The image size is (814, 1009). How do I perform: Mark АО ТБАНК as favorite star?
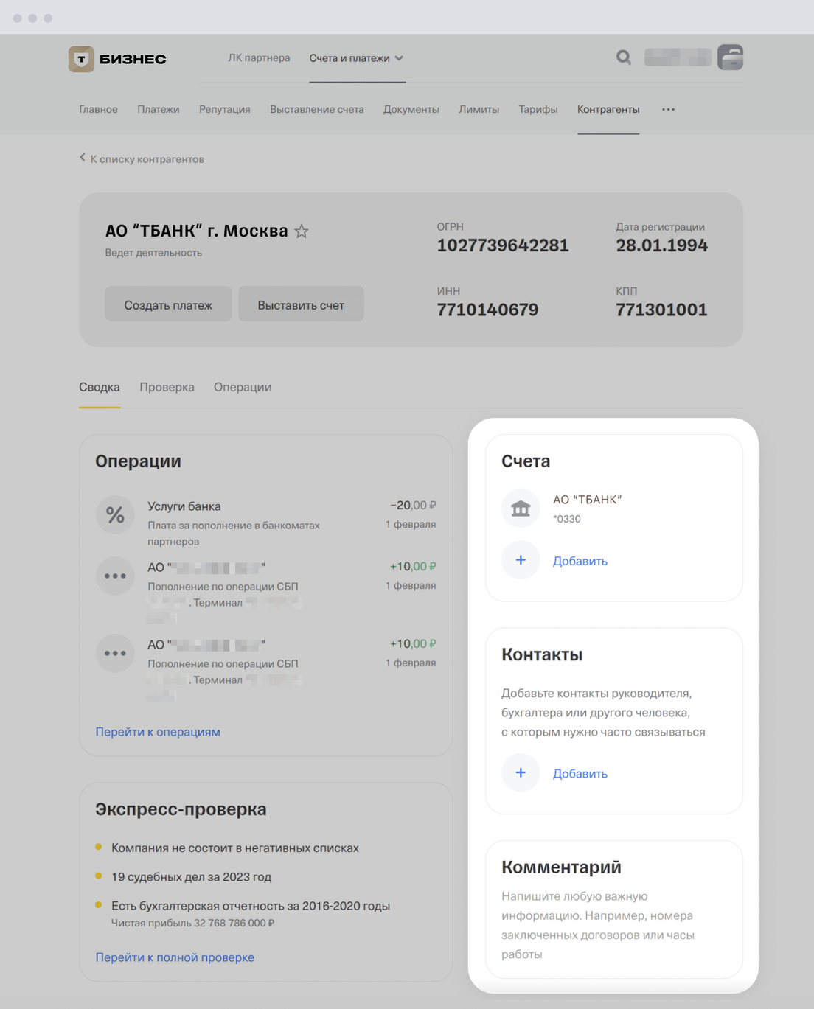(x=302, y=231)
